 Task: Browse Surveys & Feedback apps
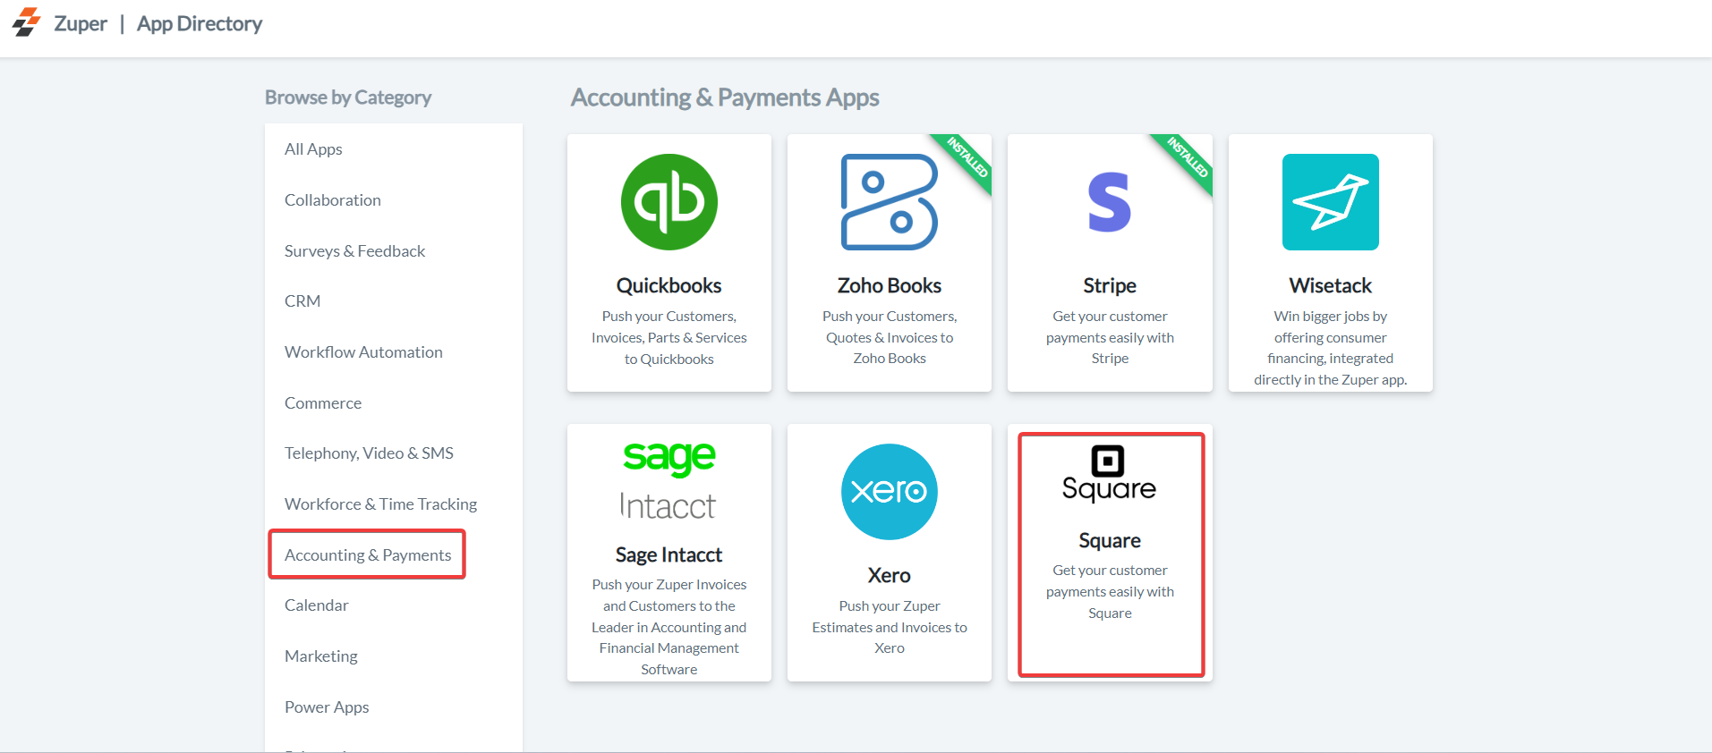click(x=354, y=251)
